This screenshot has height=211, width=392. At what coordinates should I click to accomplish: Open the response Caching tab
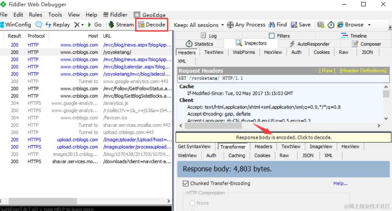pos(237,155)
